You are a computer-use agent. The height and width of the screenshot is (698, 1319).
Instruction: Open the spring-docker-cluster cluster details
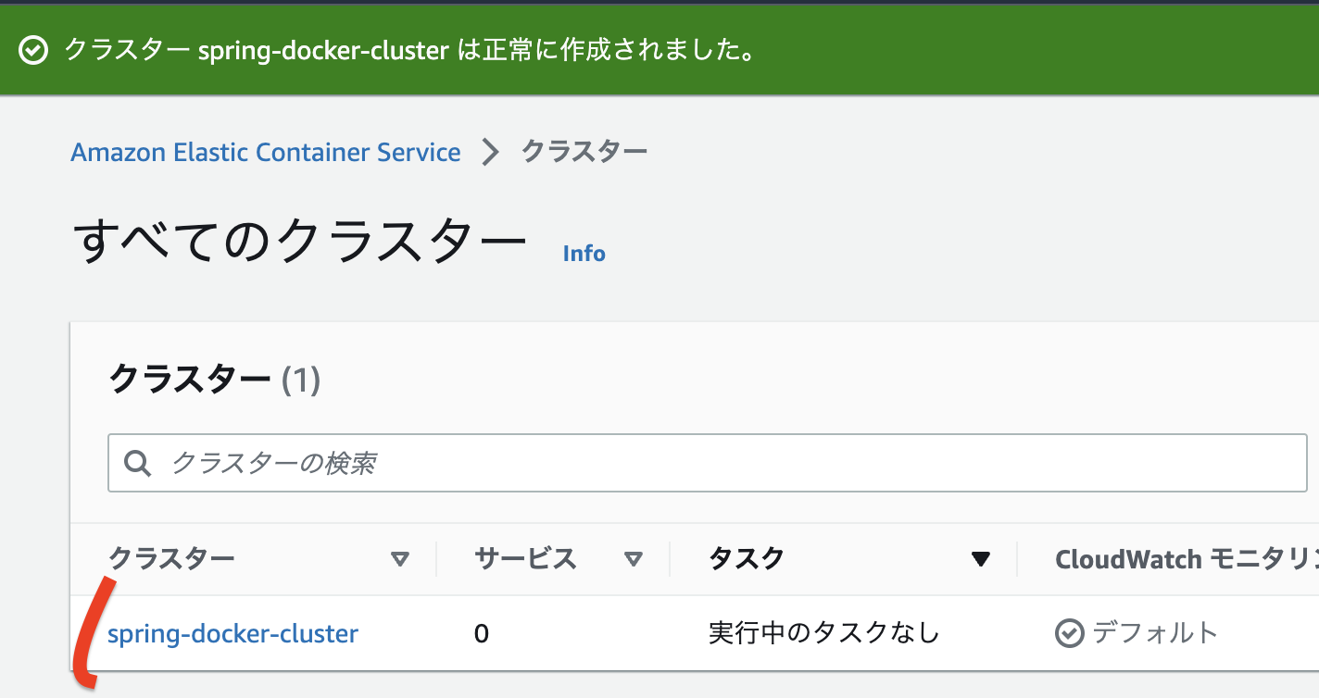pos(232,633)
